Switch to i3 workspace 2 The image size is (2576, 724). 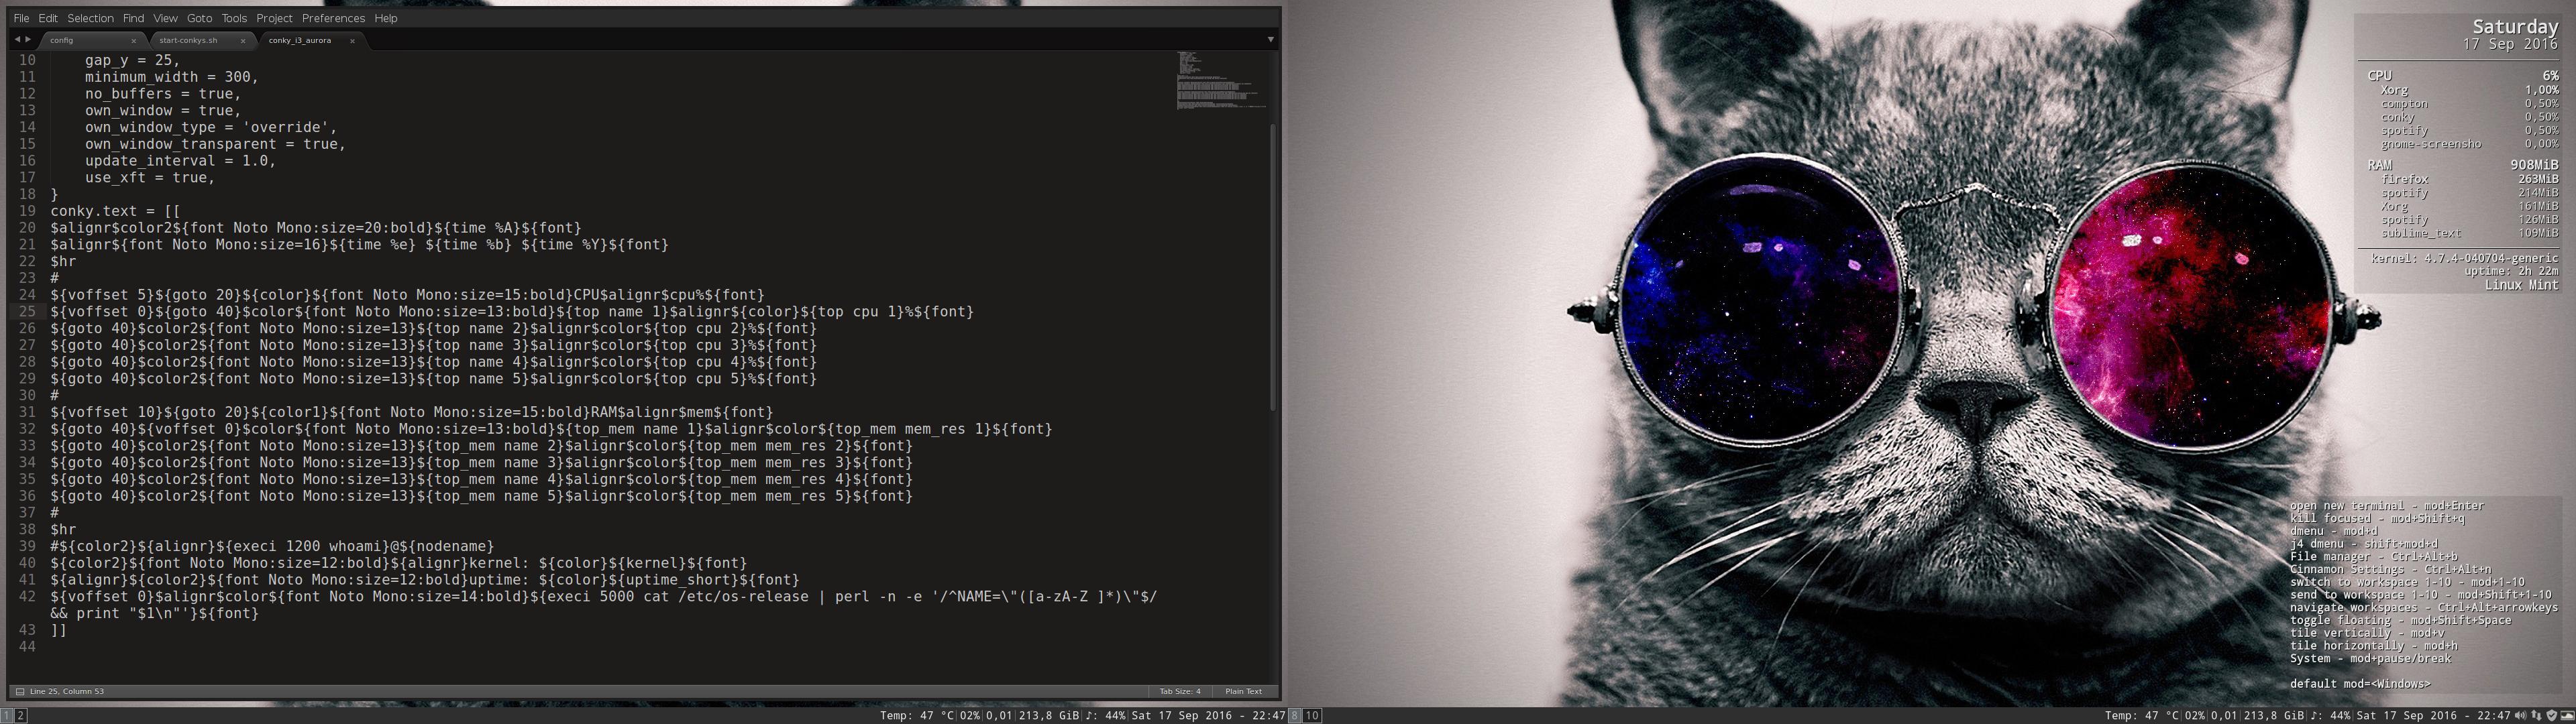[x=20, y=715]
